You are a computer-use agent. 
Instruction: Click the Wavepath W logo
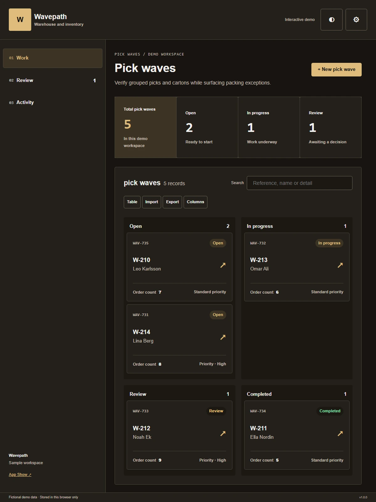pos(20,19)
